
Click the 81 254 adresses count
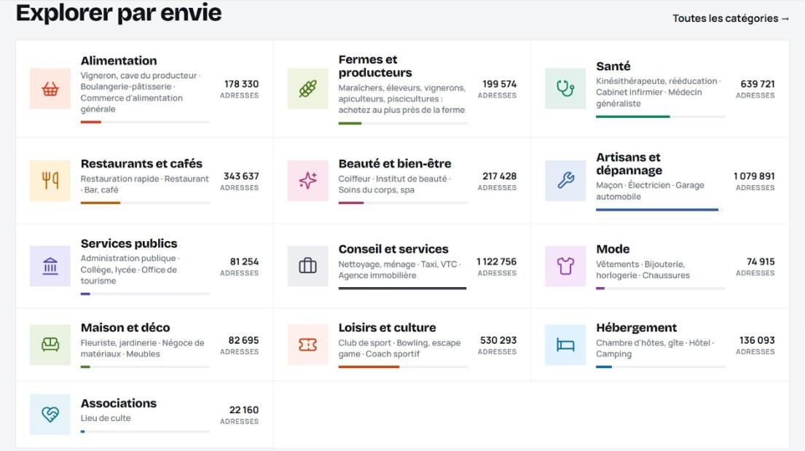(240, 267)
